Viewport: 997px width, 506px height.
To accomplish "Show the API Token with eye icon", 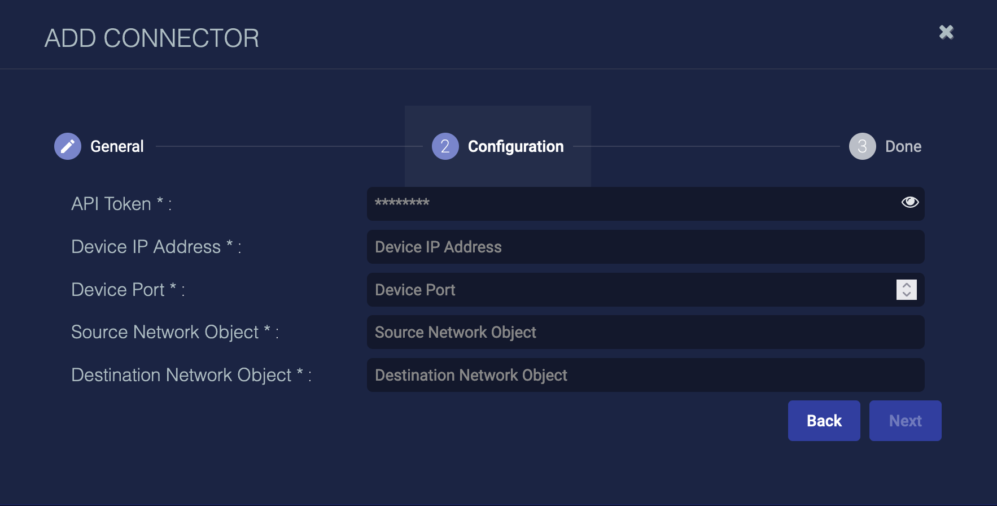I will pyautogui.click(x=909, y=202).
